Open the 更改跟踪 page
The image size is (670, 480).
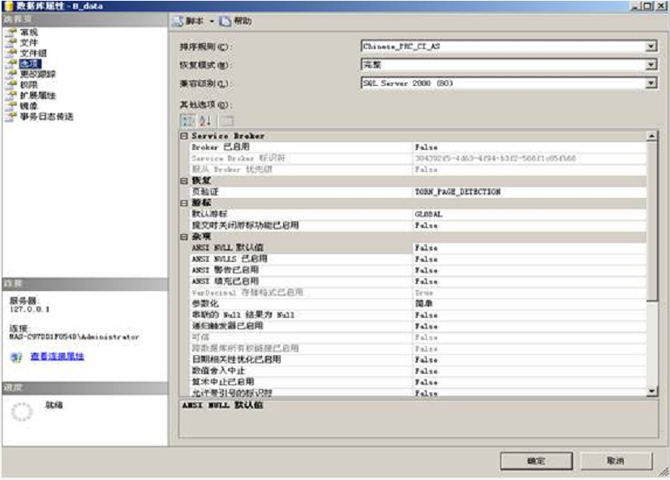(x=37, y=75)
